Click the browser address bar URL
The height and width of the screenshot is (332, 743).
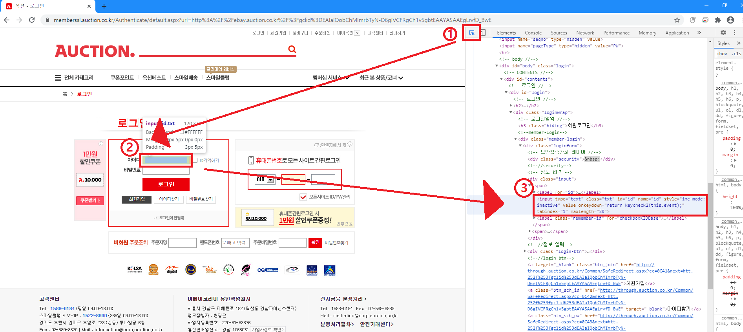point(272,20)
